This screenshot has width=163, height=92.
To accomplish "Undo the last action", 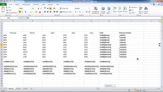I will point(7,2).
